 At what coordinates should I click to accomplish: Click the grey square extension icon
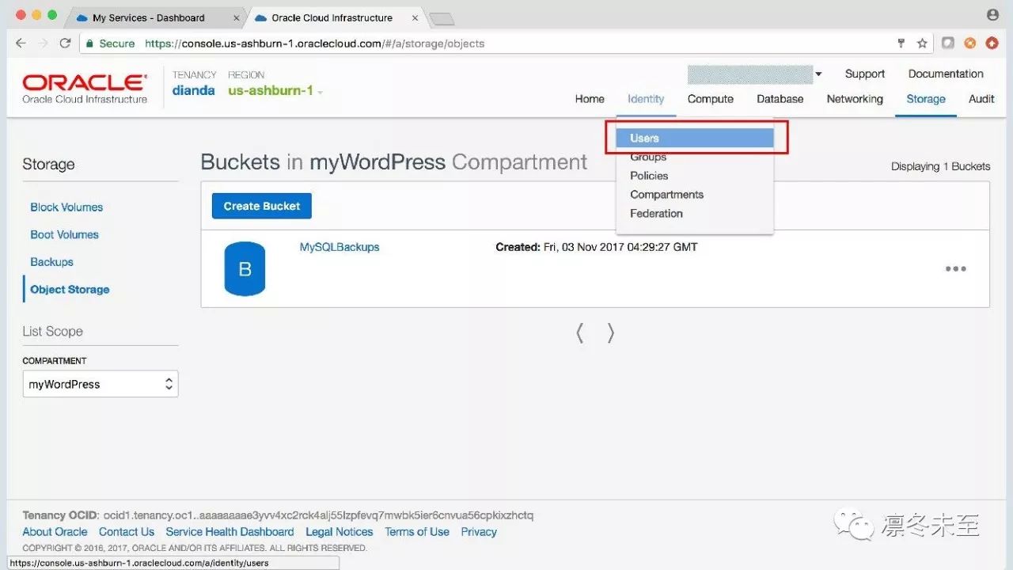click(947, 44)
